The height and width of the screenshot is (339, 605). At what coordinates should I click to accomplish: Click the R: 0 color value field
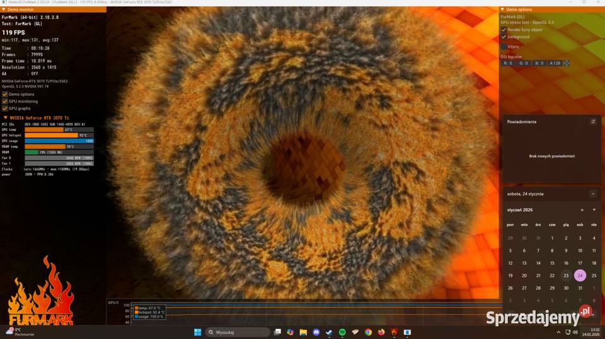coord(508,63)
